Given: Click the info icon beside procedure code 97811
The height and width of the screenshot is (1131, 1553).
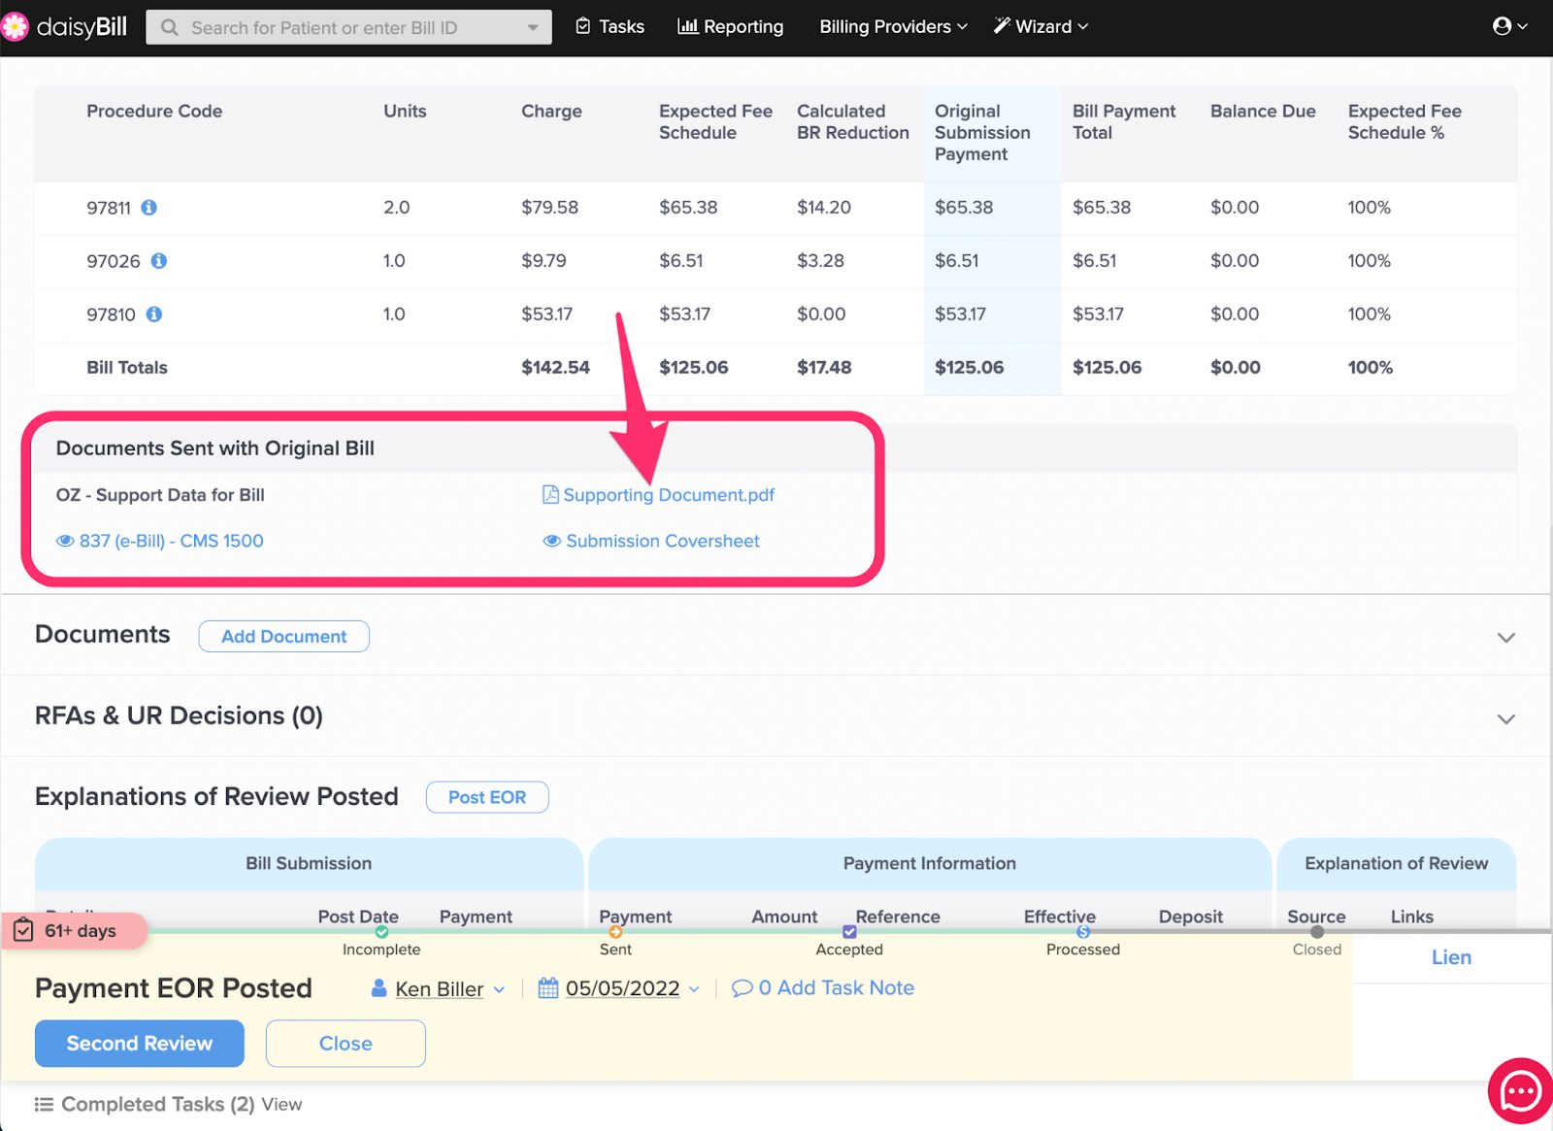Looking at the screenshot, I should point(149,208).
